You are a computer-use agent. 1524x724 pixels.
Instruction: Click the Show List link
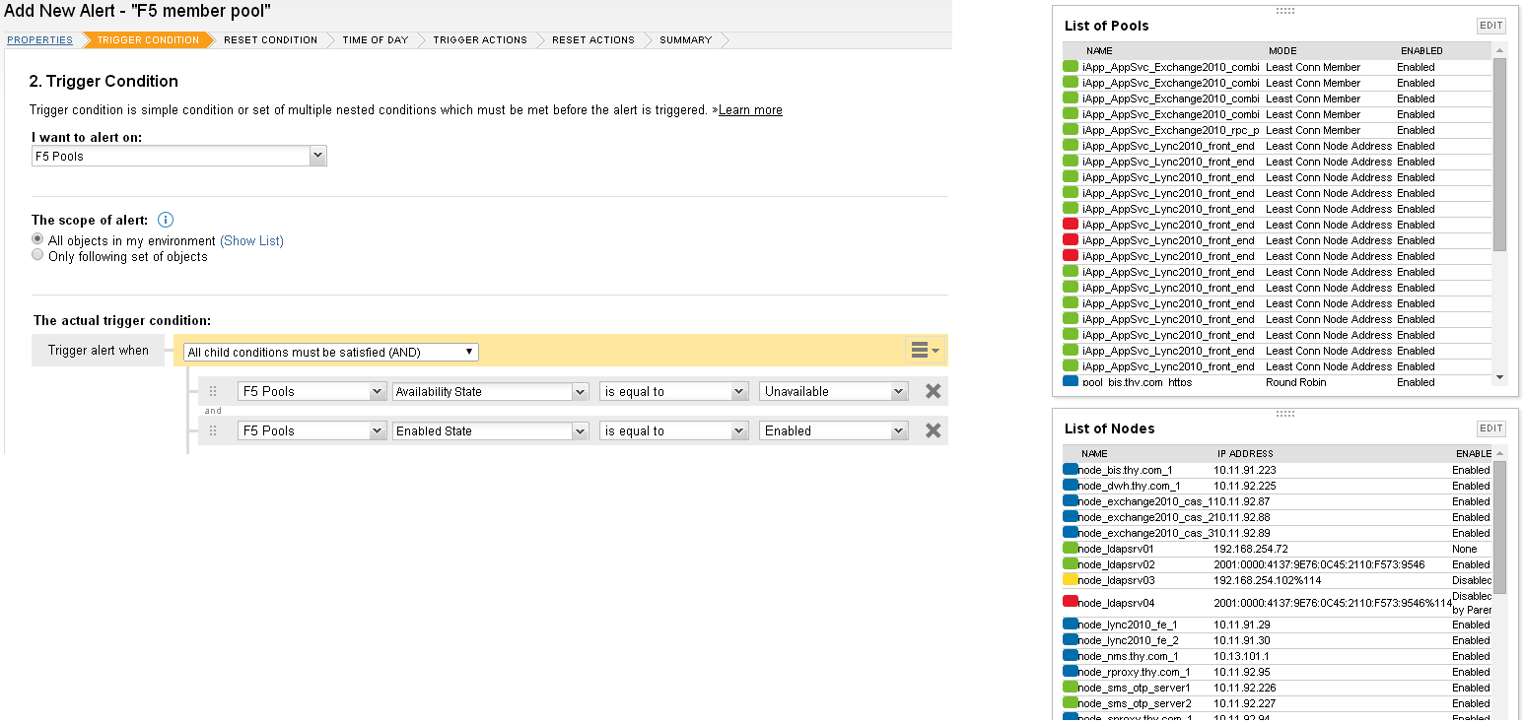(251, 240)
